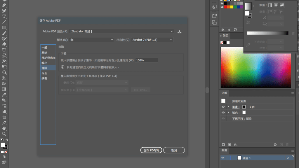299x168 pixels.
Task: Choose the radial gradient type icon
Action: 276,5
